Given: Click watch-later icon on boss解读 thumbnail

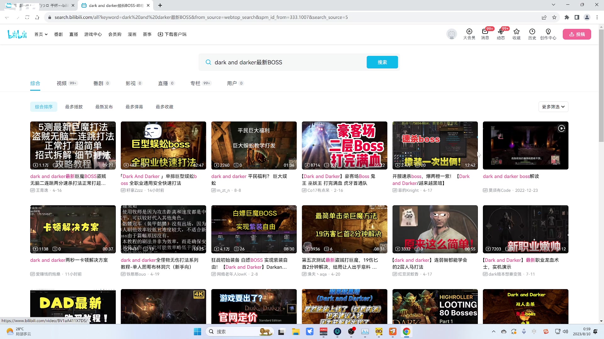Looking at the screenshot, I should pos(562,128).
